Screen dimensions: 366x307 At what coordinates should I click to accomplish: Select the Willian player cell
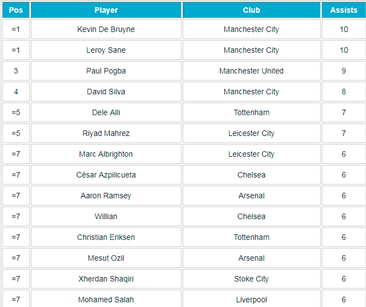click(x=106, y=216)
